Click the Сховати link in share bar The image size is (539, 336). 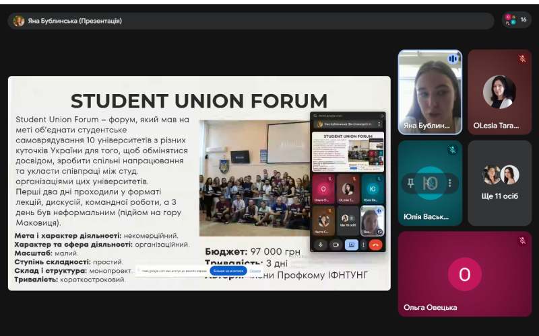255,271
